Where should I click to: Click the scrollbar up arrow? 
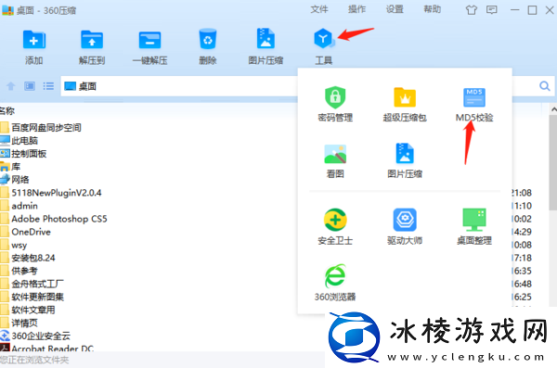pyautogui.click(x=553, y=109)
